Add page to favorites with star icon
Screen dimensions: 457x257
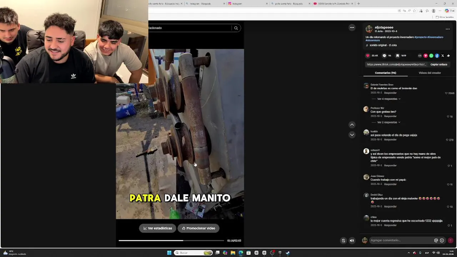click(414, 11)
